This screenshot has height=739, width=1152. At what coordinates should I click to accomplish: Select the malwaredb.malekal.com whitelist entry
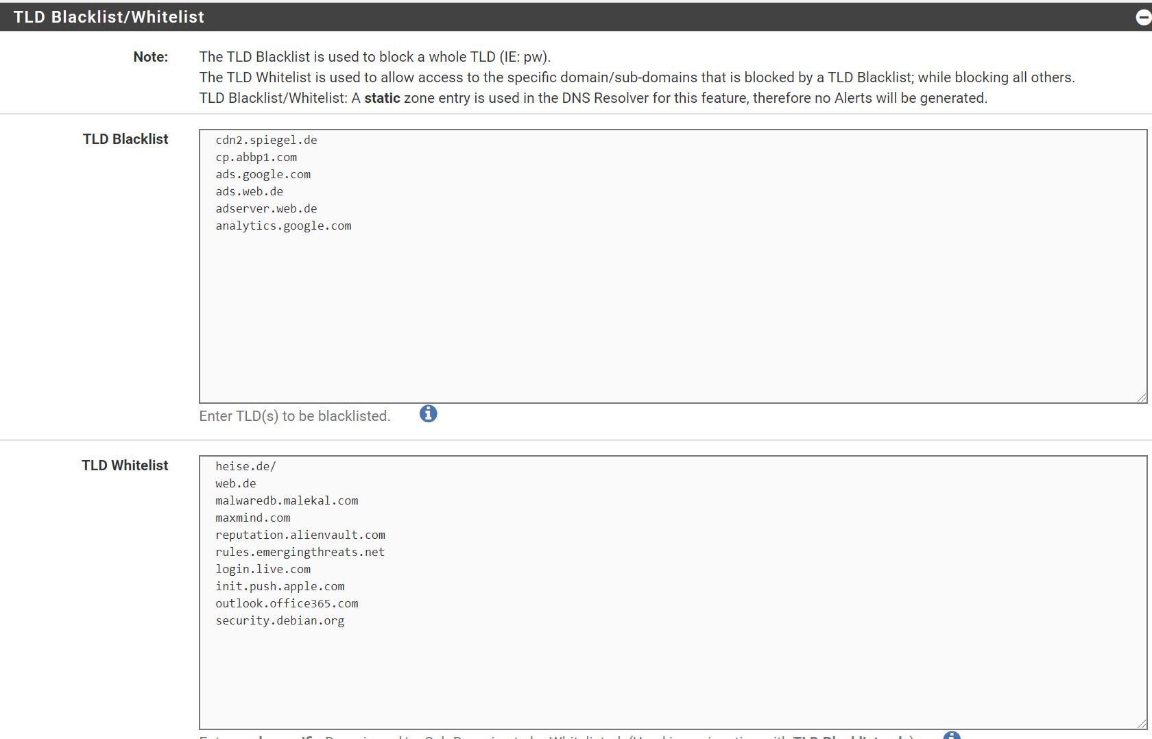point(287,500)
